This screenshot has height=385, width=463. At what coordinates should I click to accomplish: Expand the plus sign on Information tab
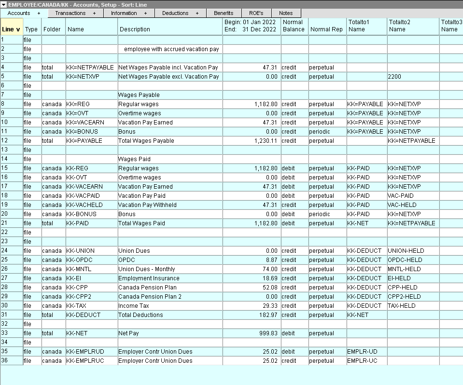coord(145,13)
